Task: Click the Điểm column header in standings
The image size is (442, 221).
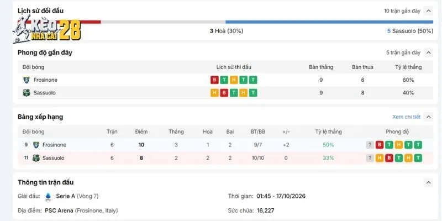Action: point(141,131)
